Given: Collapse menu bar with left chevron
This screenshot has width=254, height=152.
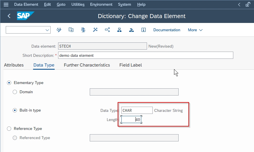Looking at the screenshot, I should click(x=239, y=5).
